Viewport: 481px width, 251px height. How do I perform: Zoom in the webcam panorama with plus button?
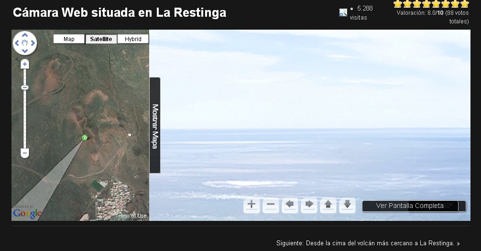click(x=251, y=205)
